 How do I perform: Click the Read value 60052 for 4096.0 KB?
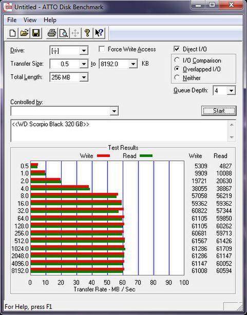pos(224,263)
